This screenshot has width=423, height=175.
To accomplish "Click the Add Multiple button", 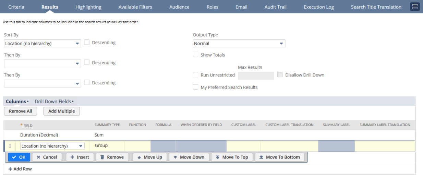I will point(62,111).
